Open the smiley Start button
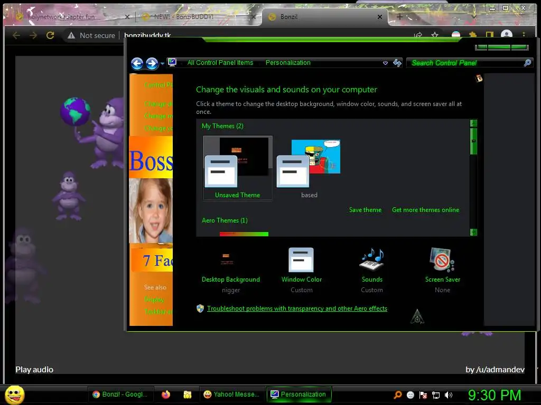The width and height of the screenshot is (541, 405). coord(14,394)
